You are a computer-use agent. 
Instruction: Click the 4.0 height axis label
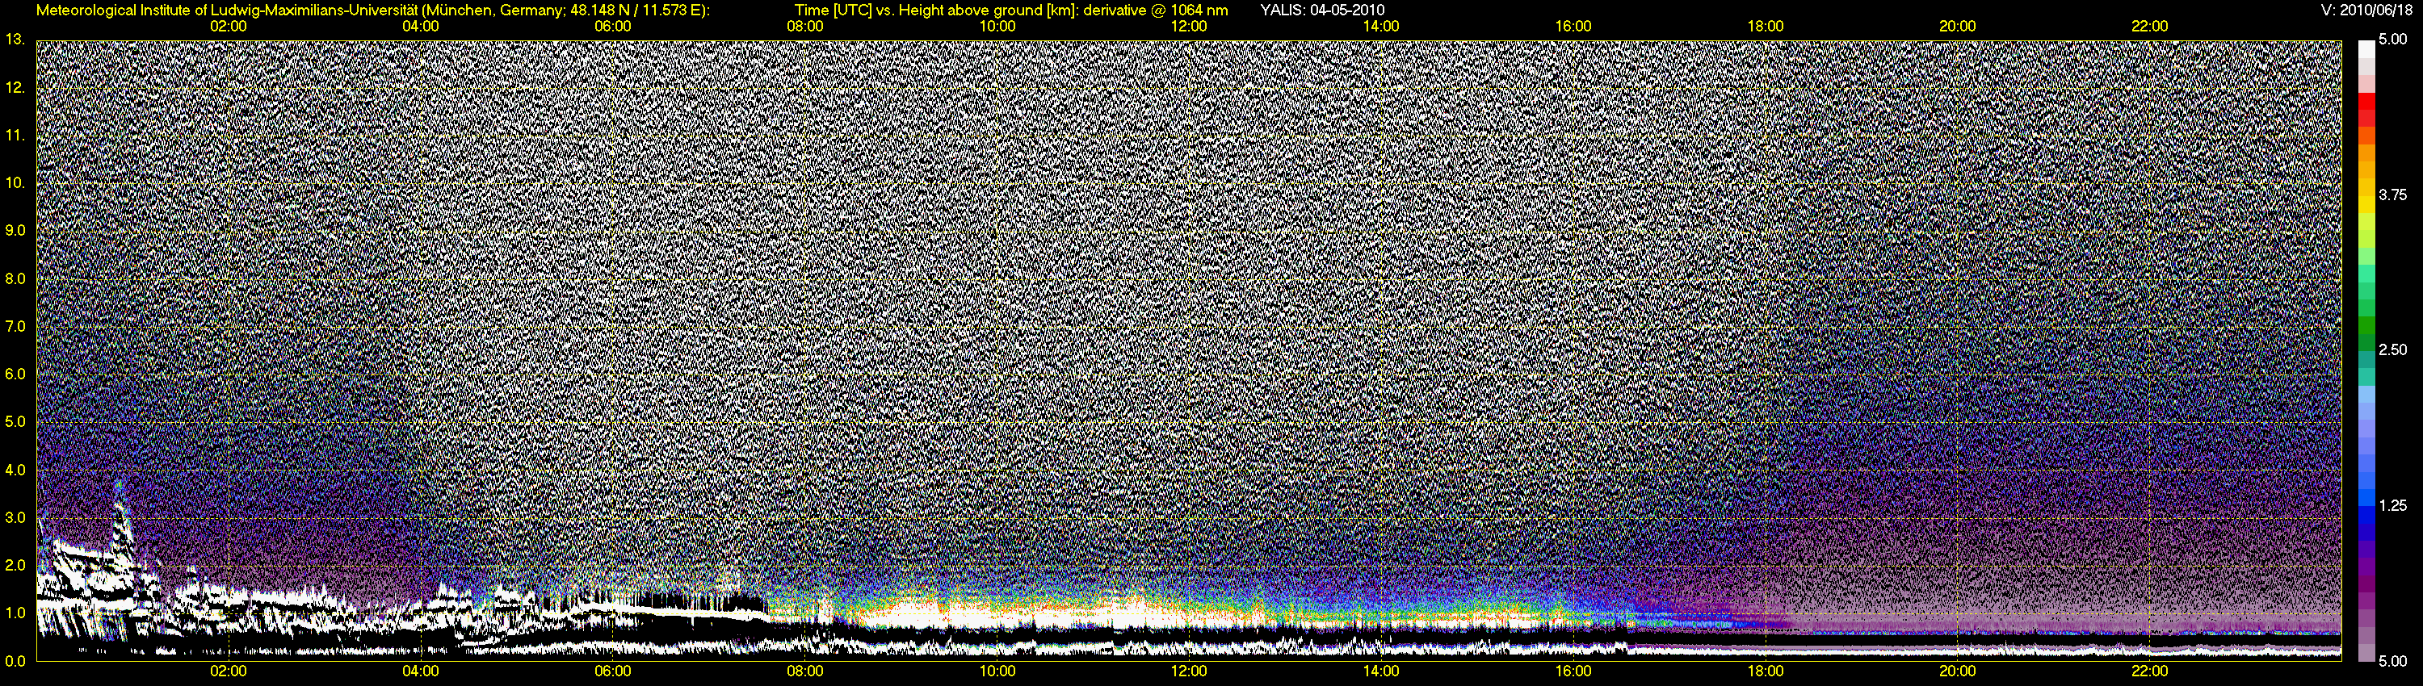(15, 470)
